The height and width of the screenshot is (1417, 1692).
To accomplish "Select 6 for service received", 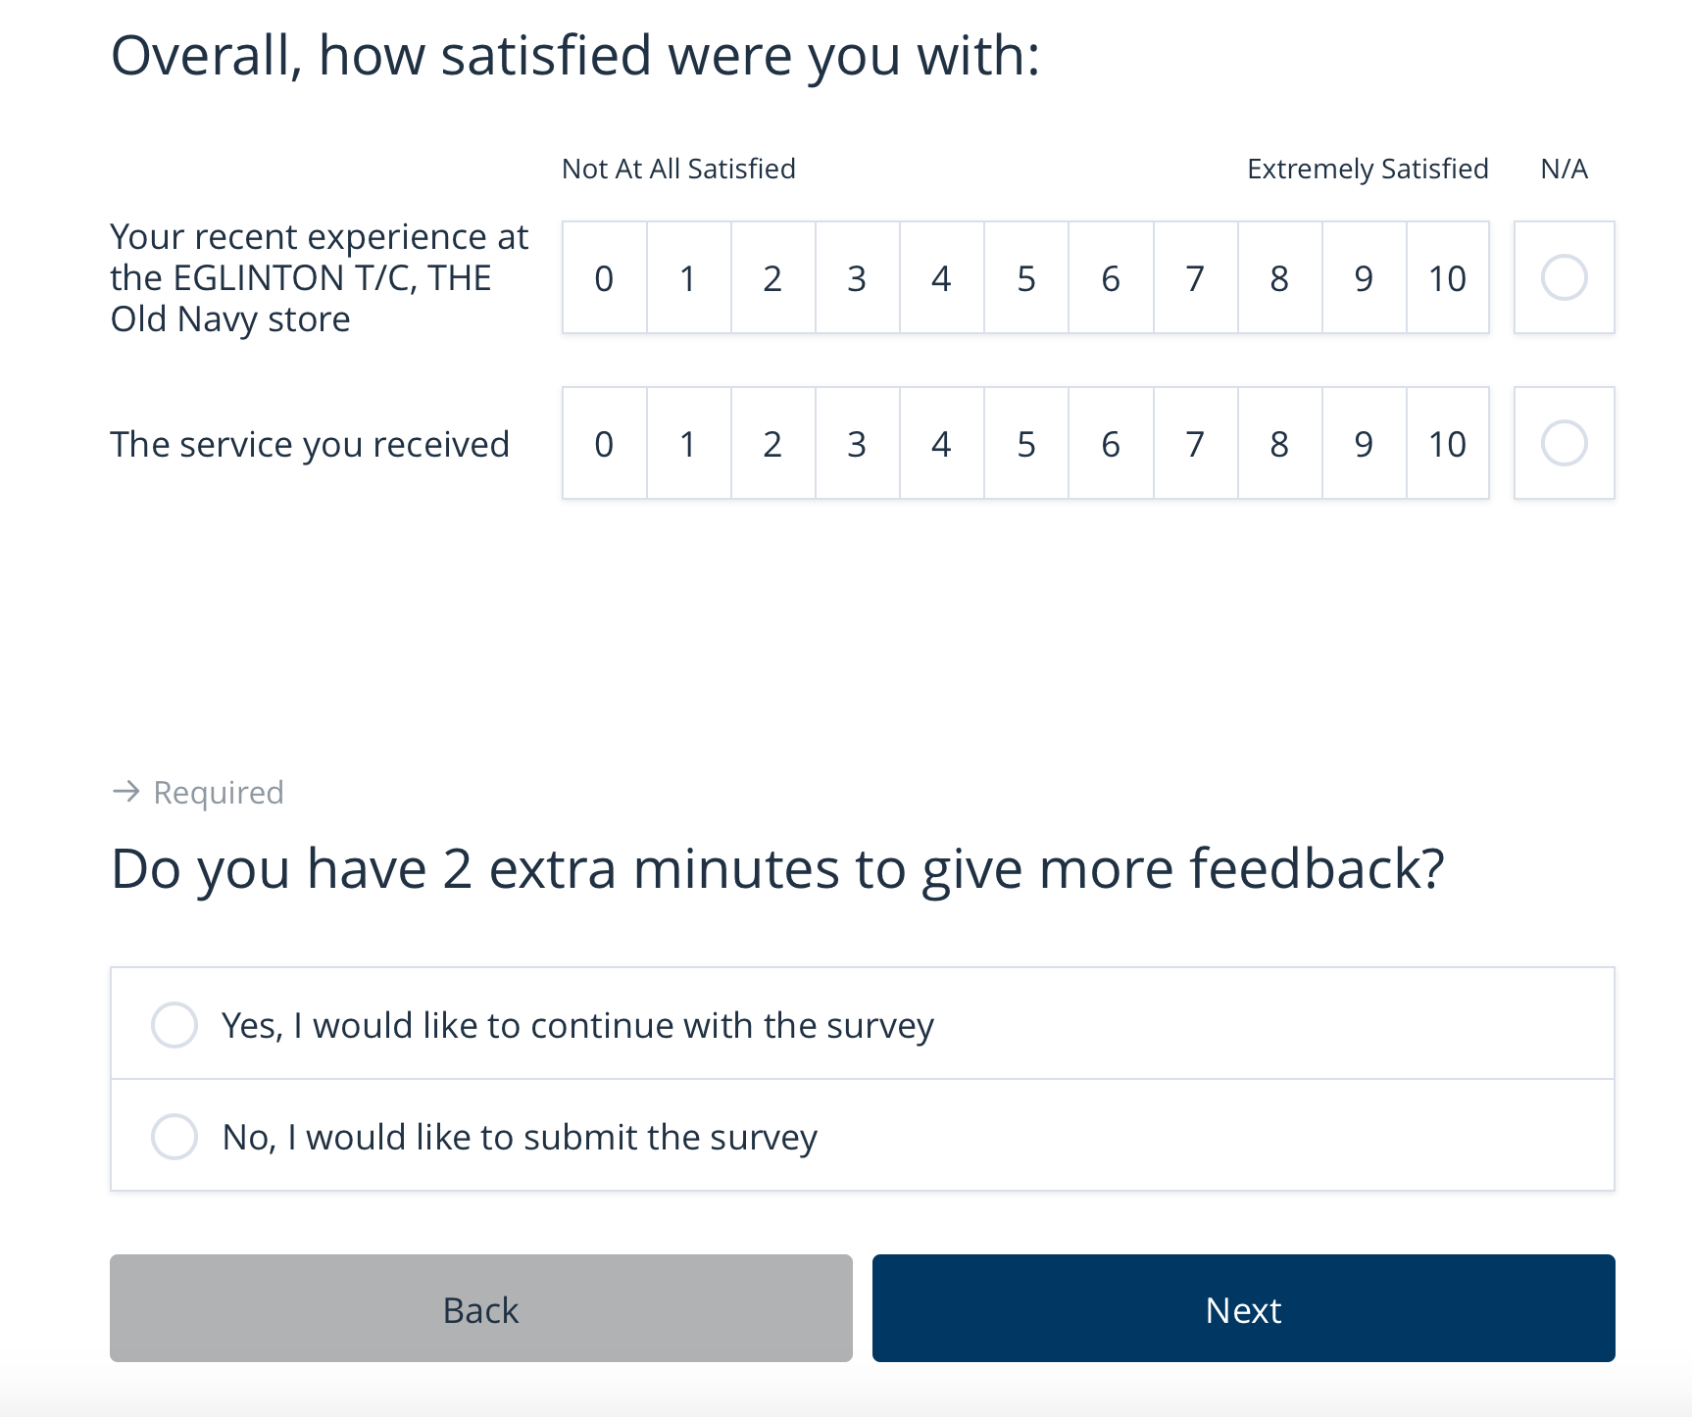I will (x=1110, y=444).
